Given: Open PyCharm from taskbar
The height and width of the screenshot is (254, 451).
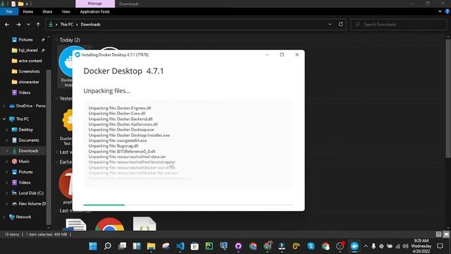Looking at the screenshot, I should 209,246.
